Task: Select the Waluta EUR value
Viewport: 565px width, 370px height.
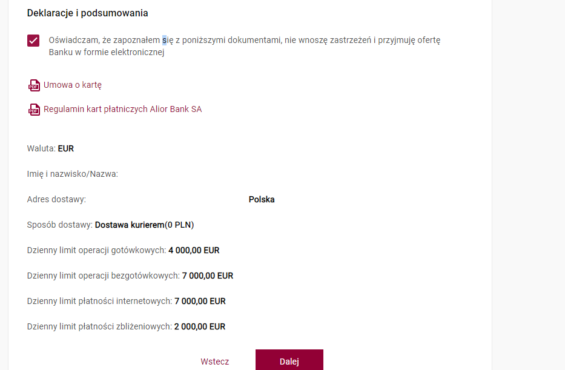Action: [x=66, y=149]
